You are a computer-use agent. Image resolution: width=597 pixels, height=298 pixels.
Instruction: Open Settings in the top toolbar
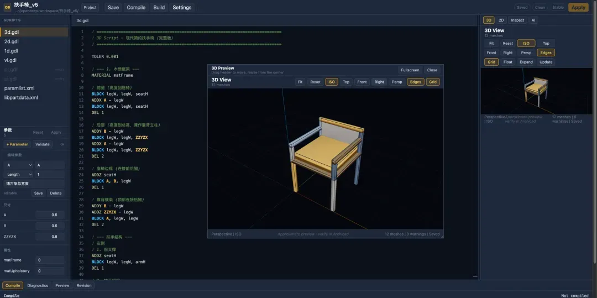point(182,7)
